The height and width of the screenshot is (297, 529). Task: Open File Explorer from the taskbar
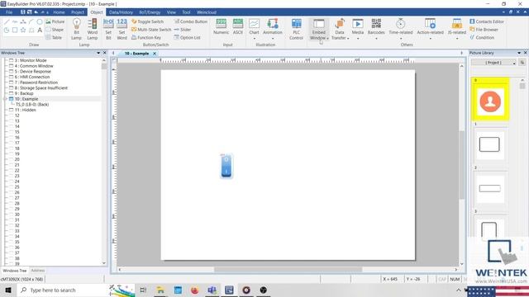pyautogui.click(x=160, y=290)
